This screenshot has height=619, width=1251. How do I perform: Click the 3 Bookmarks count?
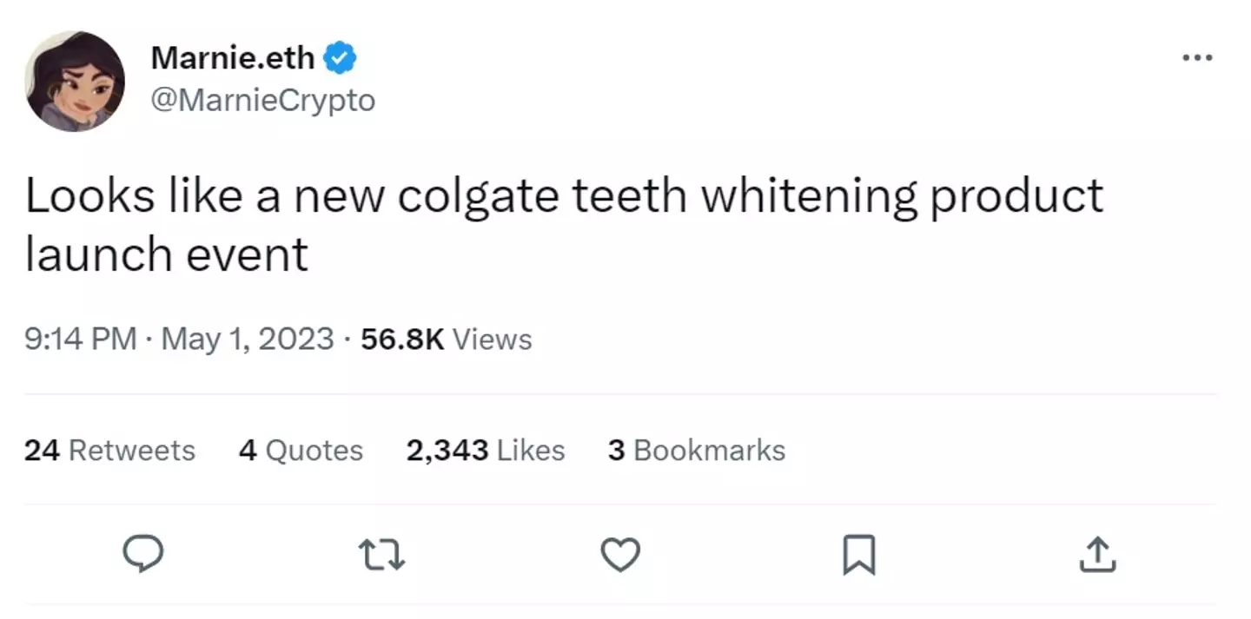coord(697,451)
